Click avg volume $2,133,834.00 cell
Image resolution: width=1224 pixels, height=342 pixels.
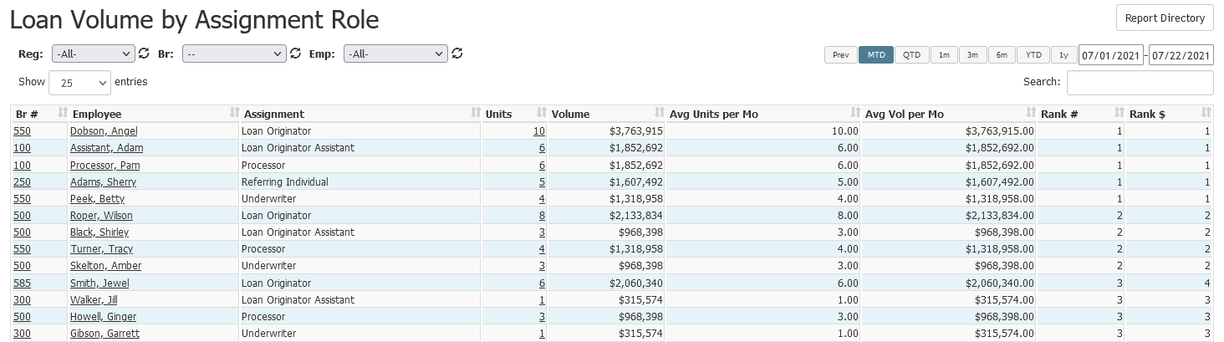[950, 215]
